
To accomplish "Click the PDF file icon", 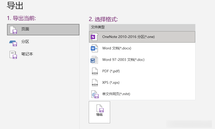I will pyautogui.click(x=94, y=71).
